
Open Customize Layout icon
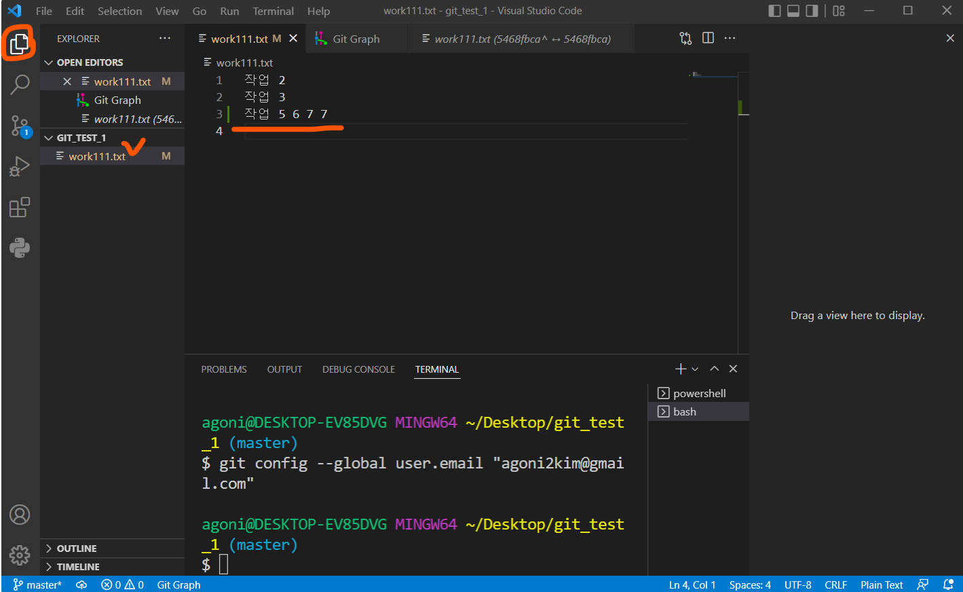click(x=839, y=11)
